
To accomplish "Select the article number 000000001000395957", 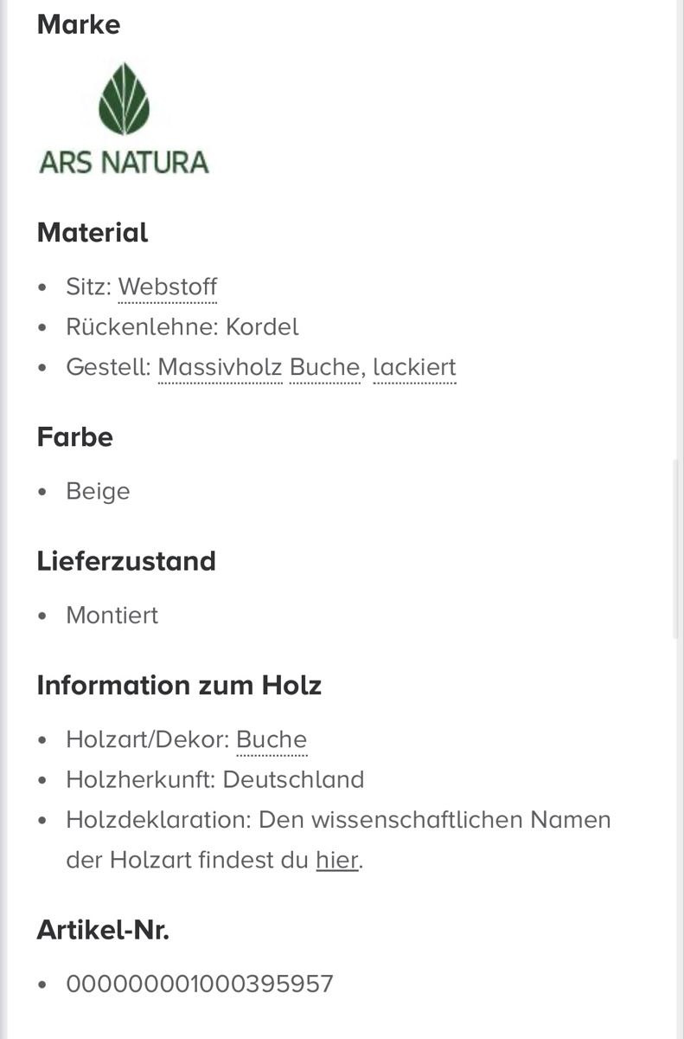I will 200,984.
